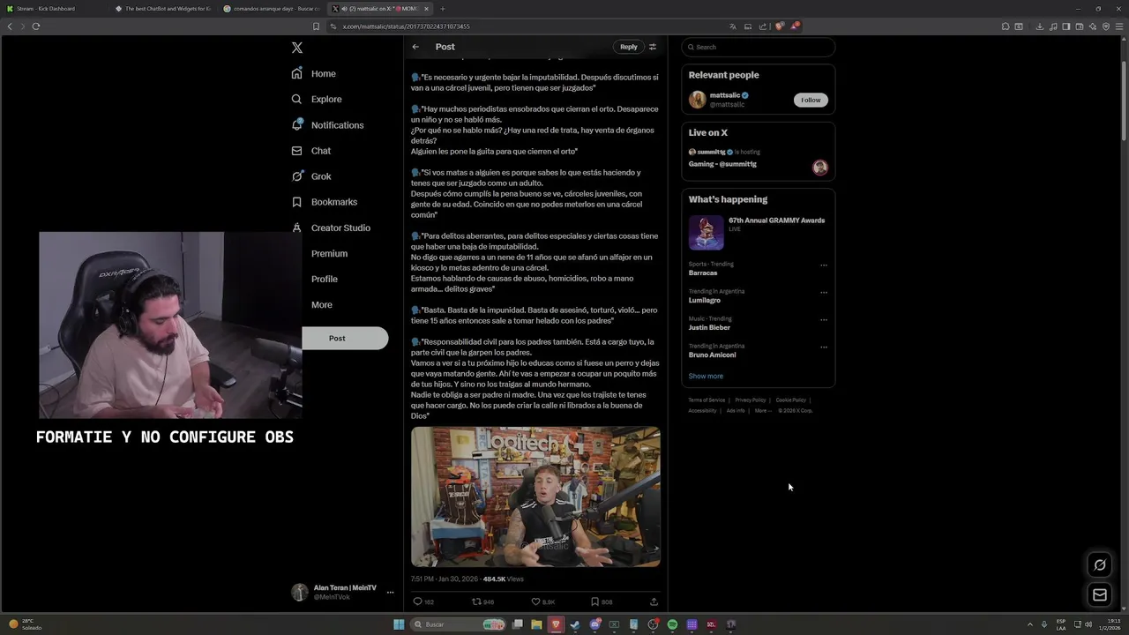Open the Grok floating button
Screen dimensions: 1129x635
click(x=1100, y=564)
